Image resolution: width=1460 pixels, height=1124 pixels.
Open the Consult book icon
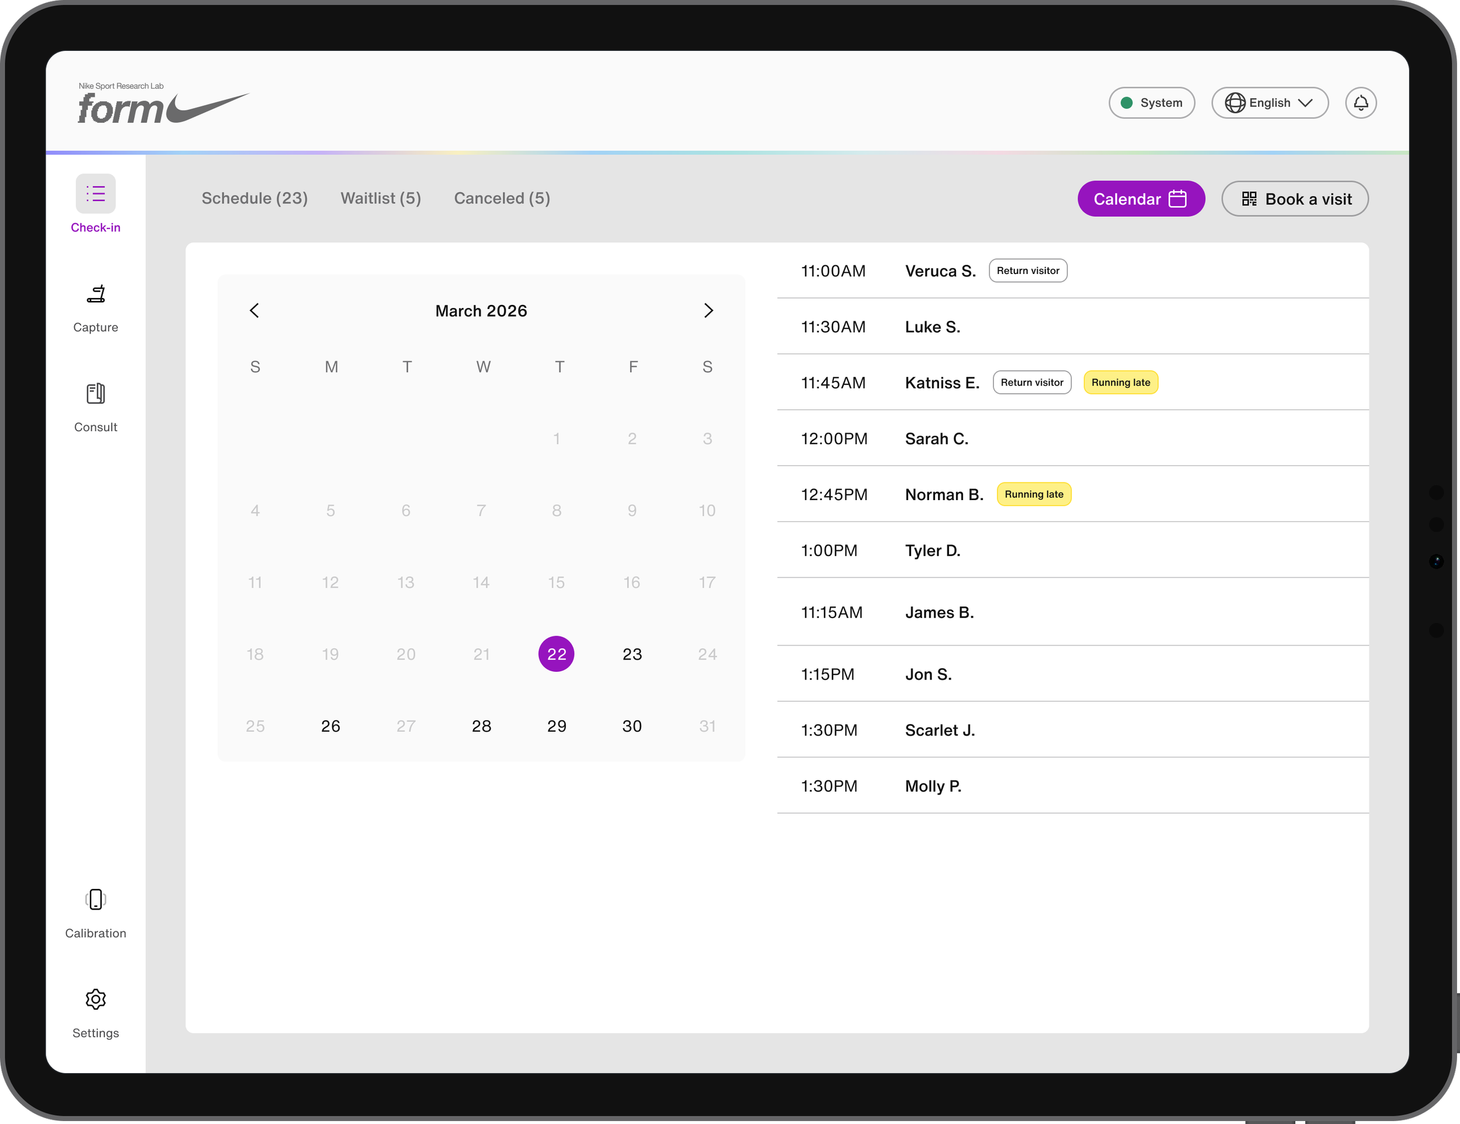tap(96, 394)
